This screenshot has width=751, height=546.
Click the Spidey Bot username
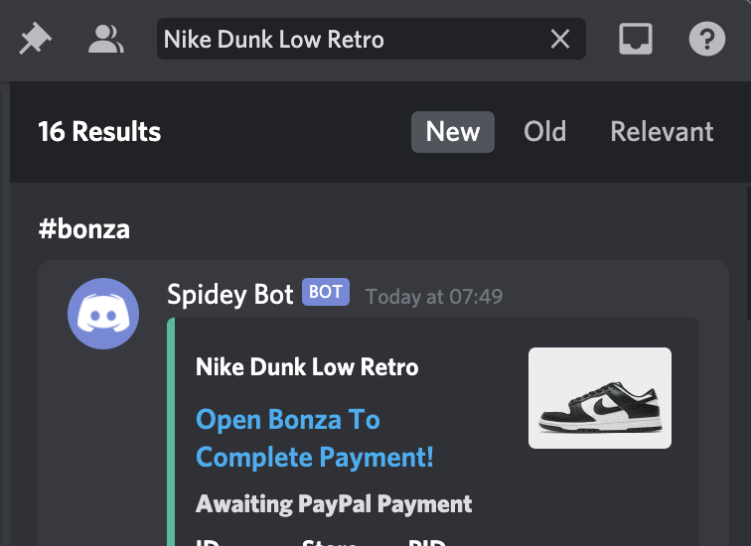tap(229, 294)
